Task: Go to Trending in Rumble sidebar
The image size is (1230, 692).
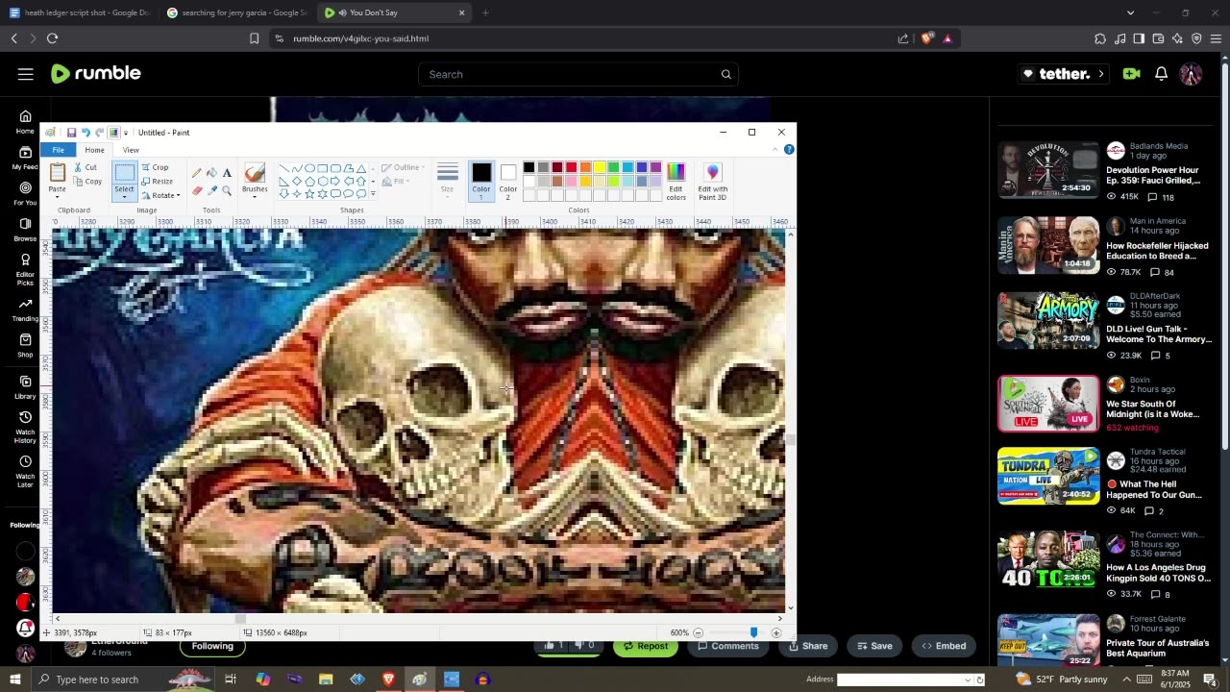Action: coord(25,309)
